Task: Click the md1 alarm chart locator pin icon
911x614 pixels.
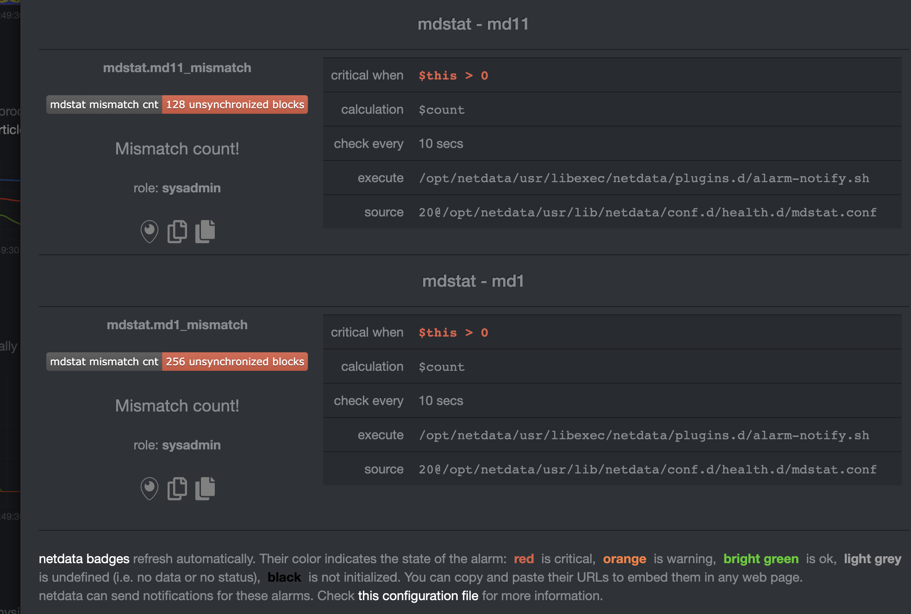Action: 149,488
